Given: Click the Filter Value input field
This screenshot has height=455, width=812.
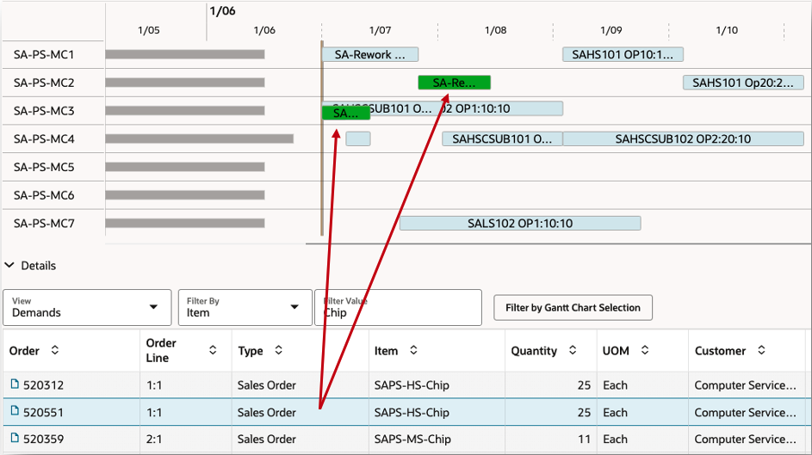Looking at the screenshot, I should 398,307.
